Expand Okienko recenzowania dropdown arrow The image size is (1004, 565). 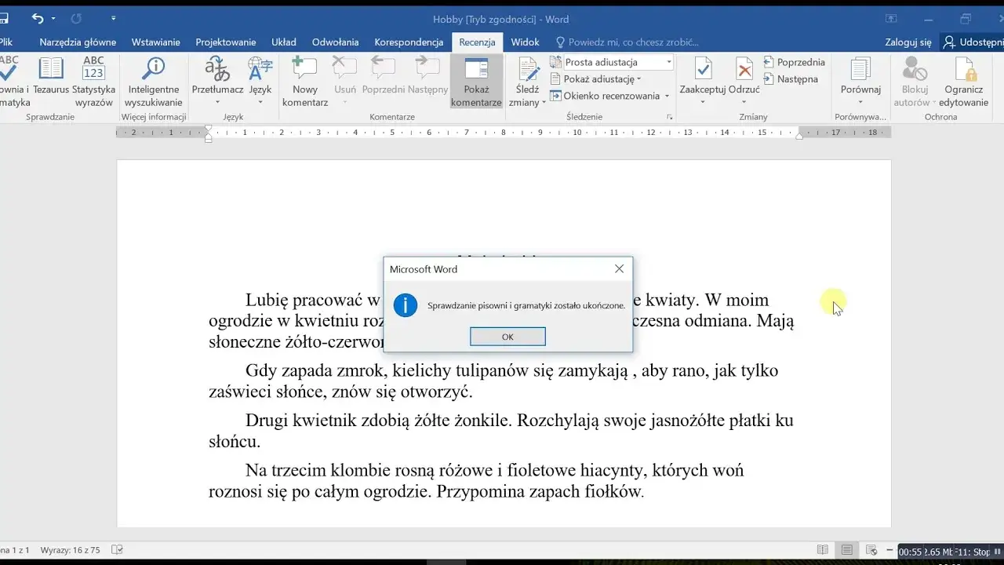[x=667, y=96]
